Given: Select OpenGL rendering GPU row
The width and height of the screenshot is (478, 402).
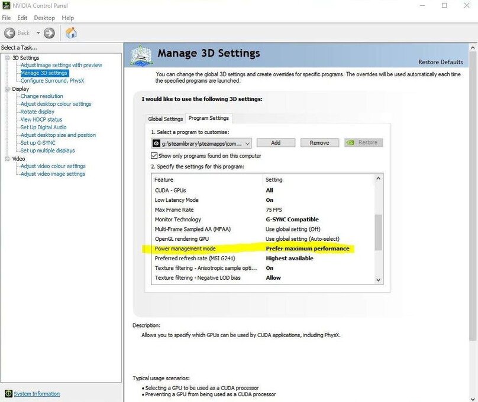Looking at the screenshot, I should 263,239.
